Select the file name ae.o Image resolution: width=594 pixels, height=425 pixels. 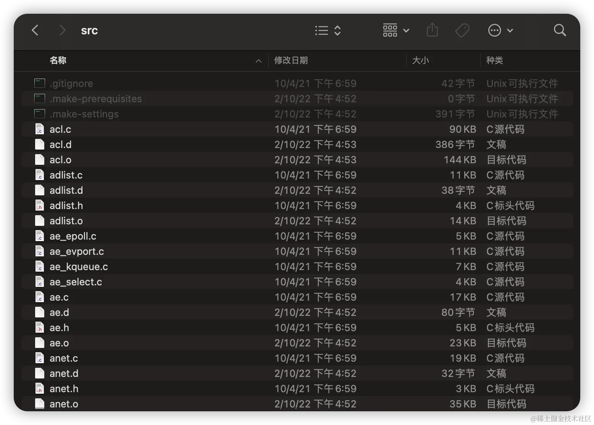(60, 343)
